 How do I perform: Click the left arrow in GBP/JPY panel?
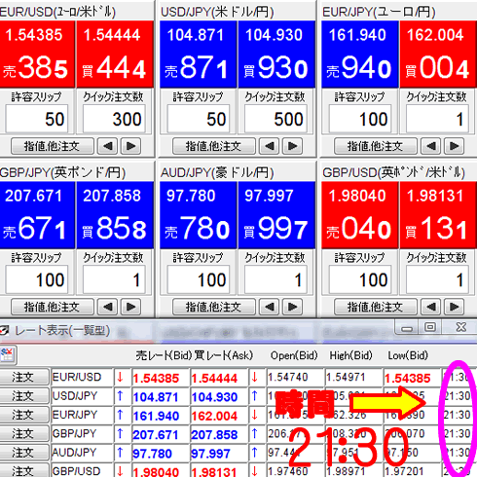point(107,307)
